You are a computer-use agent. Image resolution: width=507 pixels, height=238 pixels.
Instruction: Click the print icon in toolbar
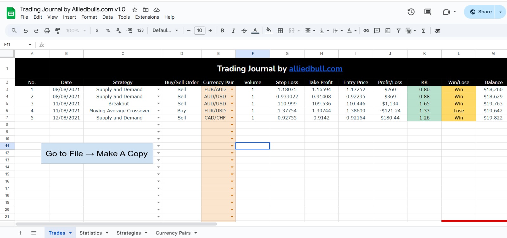click(x=47, y=31)
